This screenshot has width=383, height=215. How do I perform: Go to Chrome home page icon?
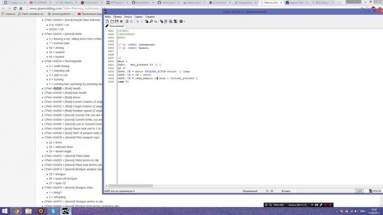click(x=21, y=8)
